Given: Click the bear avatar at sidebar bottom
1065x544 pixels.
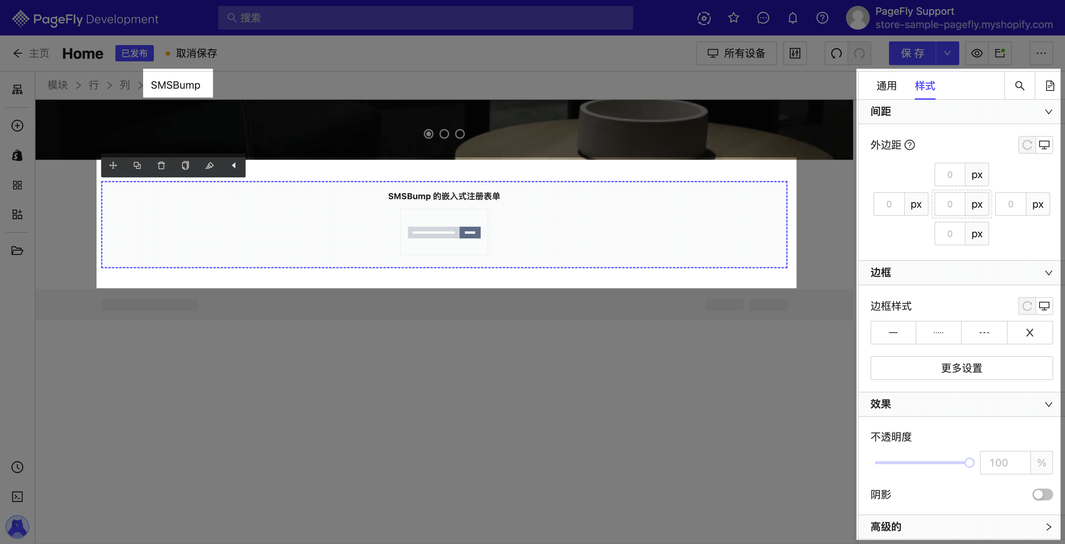Looking at the screenshot, I should [x=17, y=527].
